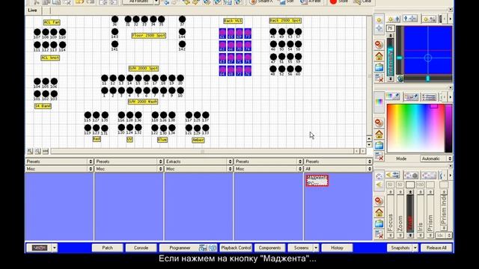Image resolution: width=479 pixels, height=269 pixels.
Task: Click rainbow palette icon in color panel
Action: (x=379, y=102)
